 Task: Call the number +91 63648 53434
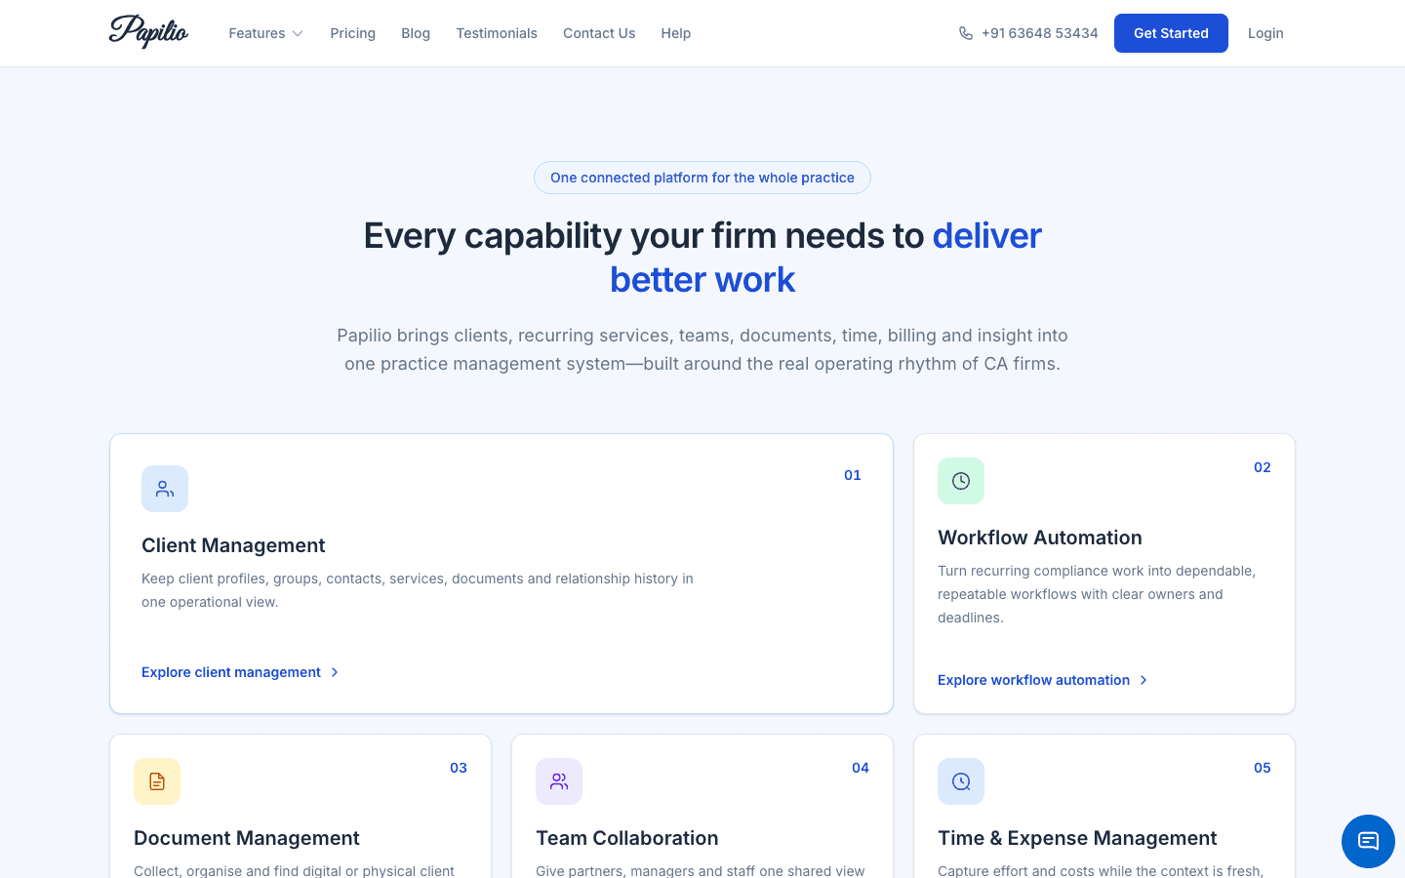1040,33
